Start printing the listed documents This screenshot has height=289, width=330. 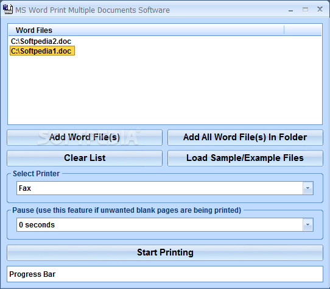click(165, 252)
